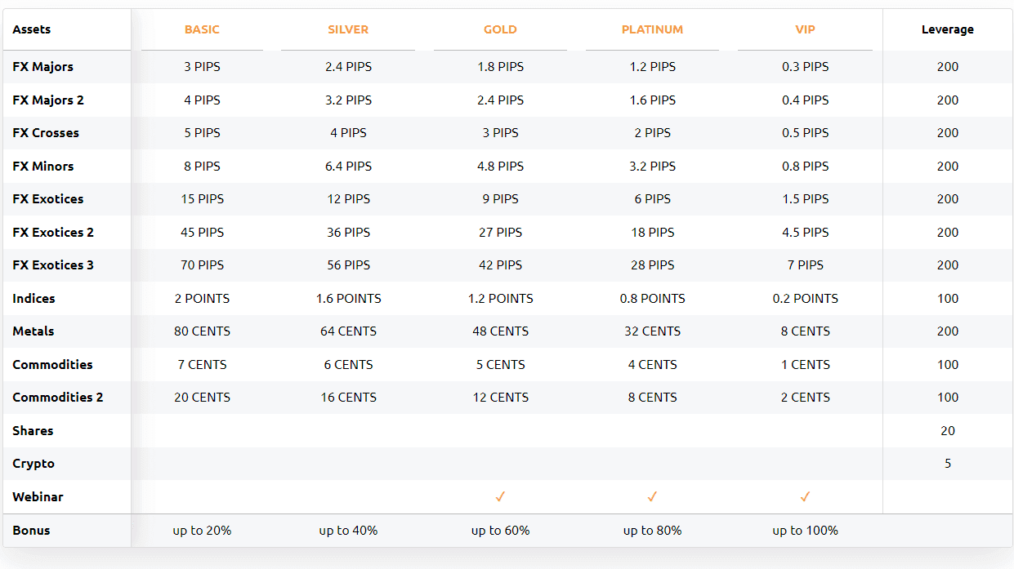Click the 80 CENTS Metals Basic cell
The width and height of the screenshot is (1014, 569).
[202, 331]
